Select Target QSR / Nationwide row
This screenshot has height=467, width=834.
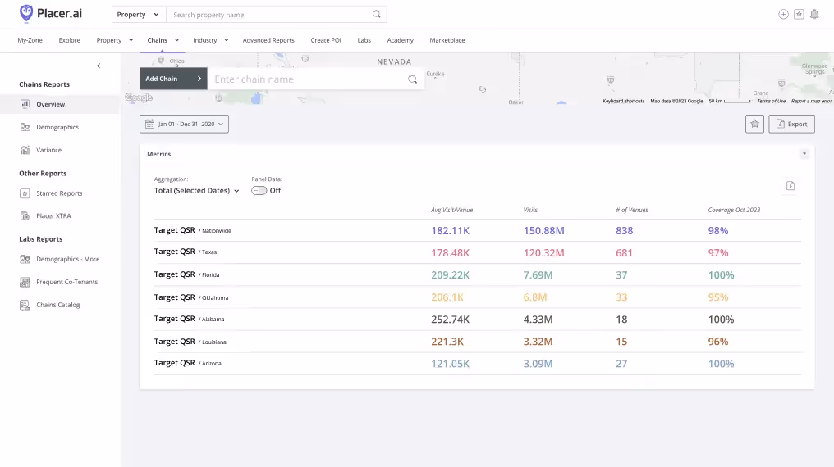point(478,230)
